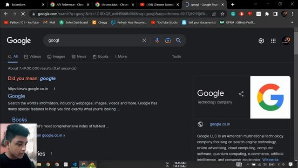This screenshot has width=298, height=168.
Task: Switch the ENG input language
Action: (x=271, y=164)
